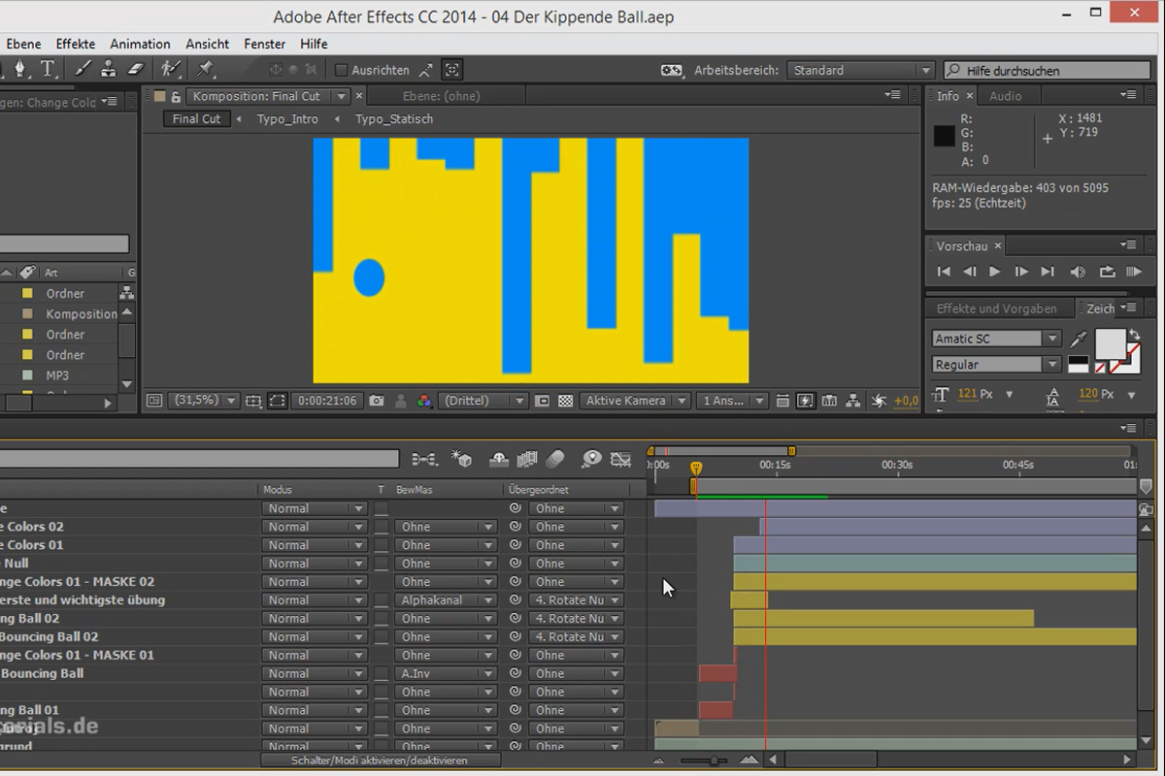Enable motion blur for layers in timeline

click(555, 459)
